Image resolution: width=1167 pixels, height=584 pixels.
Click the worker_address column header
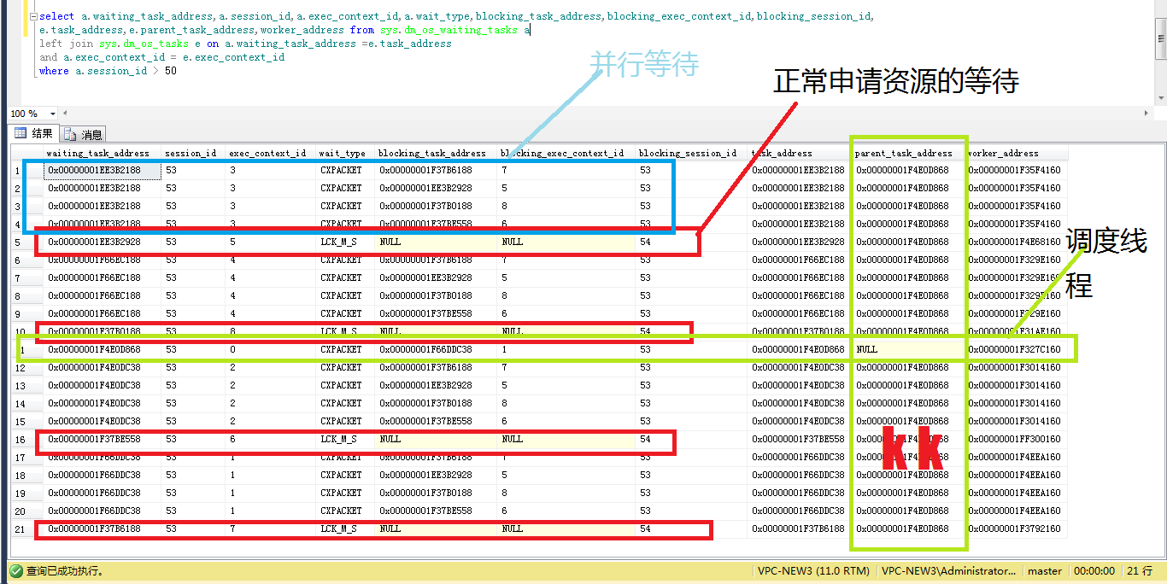point(1003,154)
